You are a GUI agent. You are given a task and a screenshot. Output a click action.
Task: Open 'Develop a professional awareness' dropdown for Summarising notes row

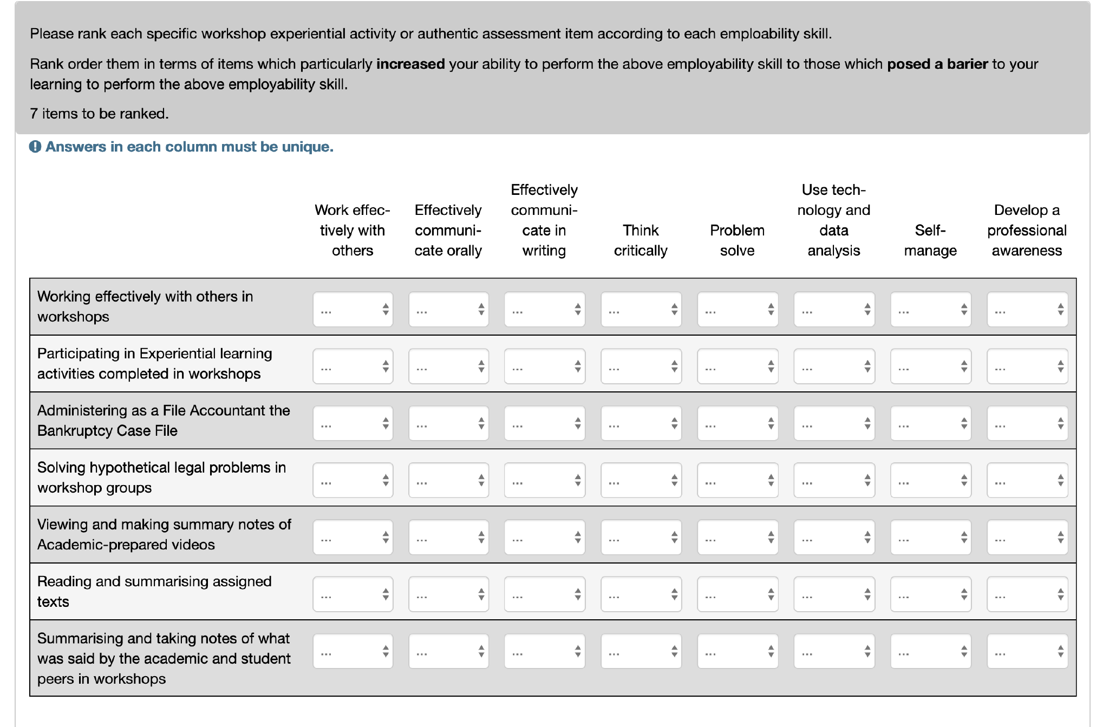pyautogui.click(x=1027, y=652)
